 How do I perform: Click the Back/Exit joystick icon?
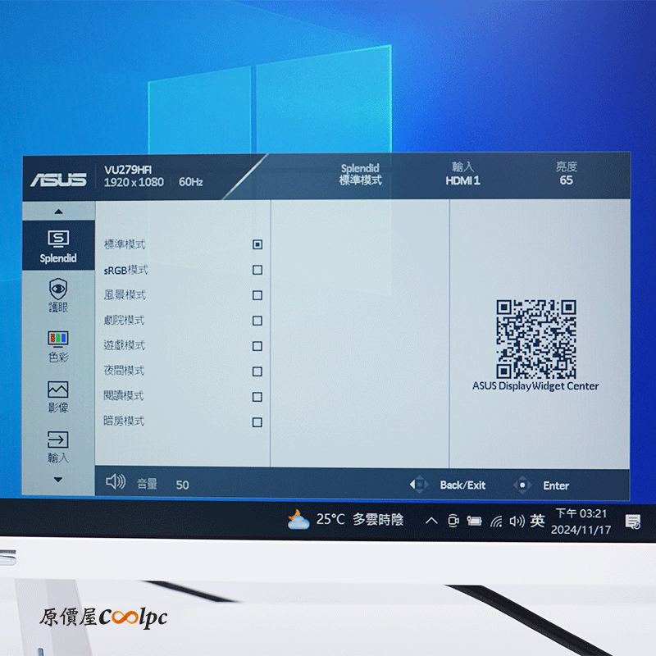419,485
